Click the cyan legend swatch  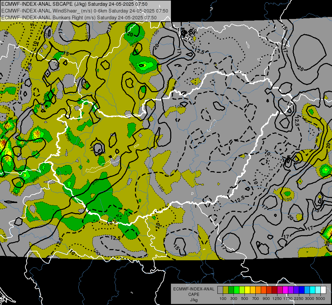click(313, 290)
